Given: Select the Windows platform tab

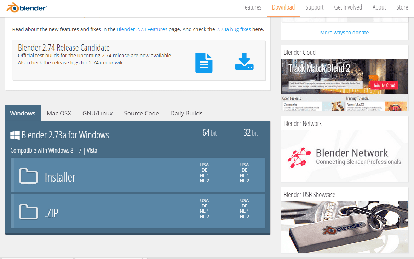Looking at the screenshot, I should pos(23,113).
